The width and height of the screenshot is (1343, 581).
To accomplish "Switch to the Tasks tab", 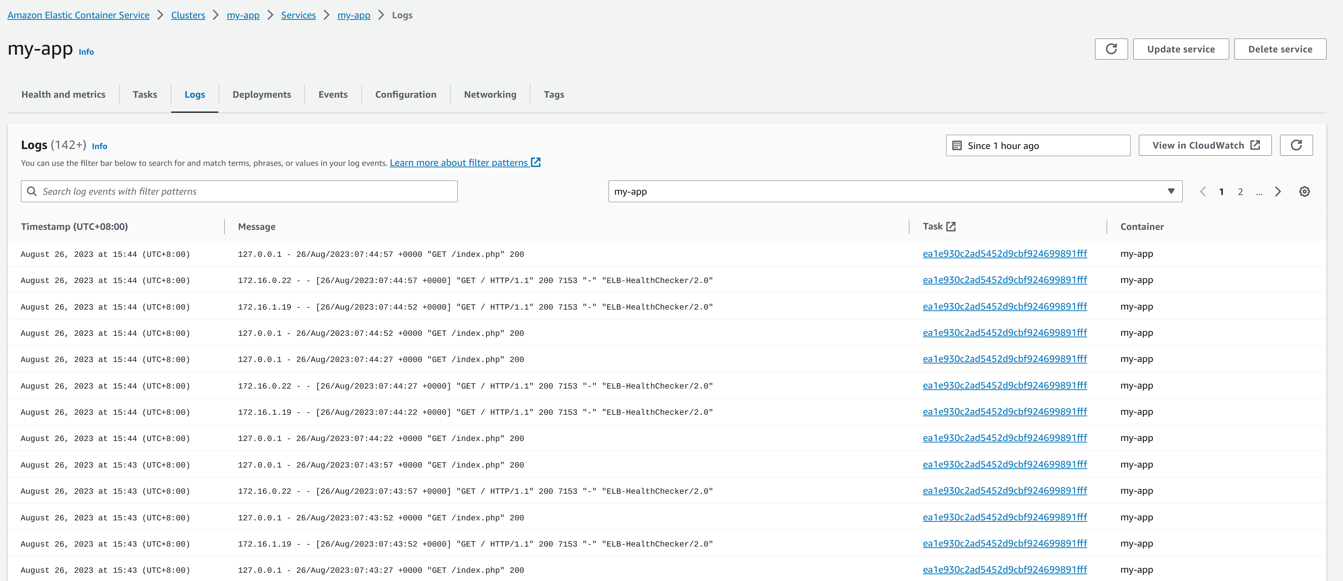I will pyautogui.click(x=145, y=94).
